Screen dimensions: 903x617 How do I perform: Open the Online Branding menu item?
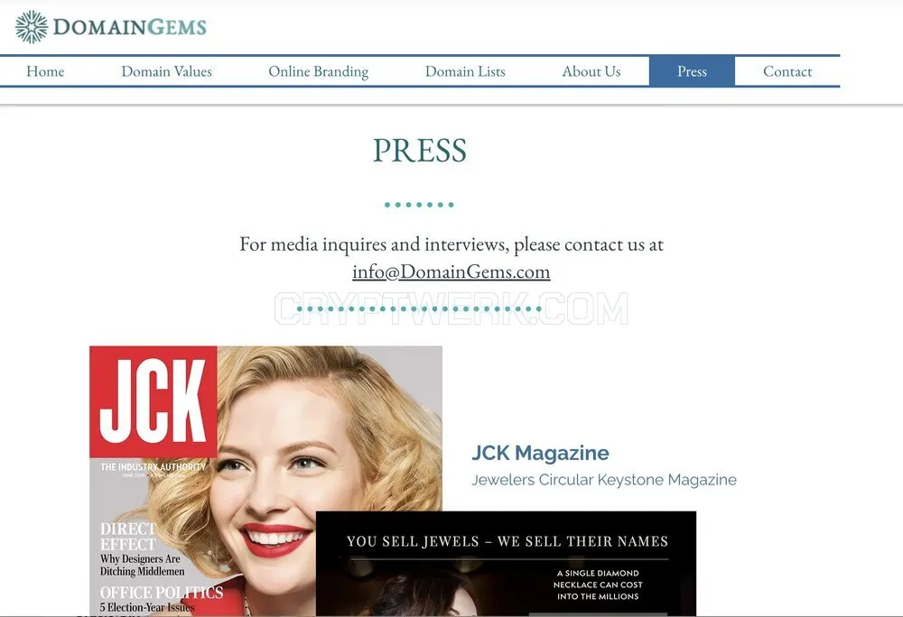319,71
